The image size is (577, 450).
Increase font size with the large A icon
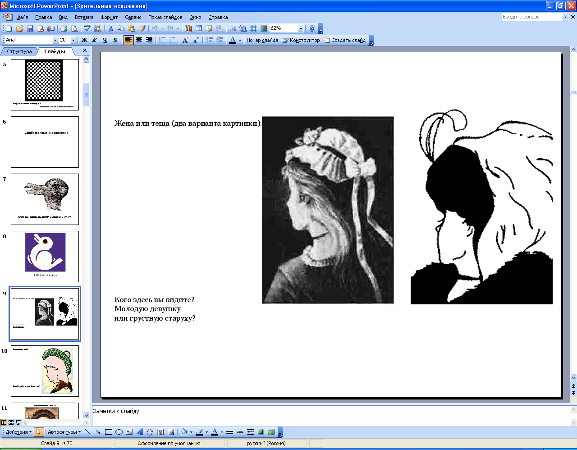[185, 40]
